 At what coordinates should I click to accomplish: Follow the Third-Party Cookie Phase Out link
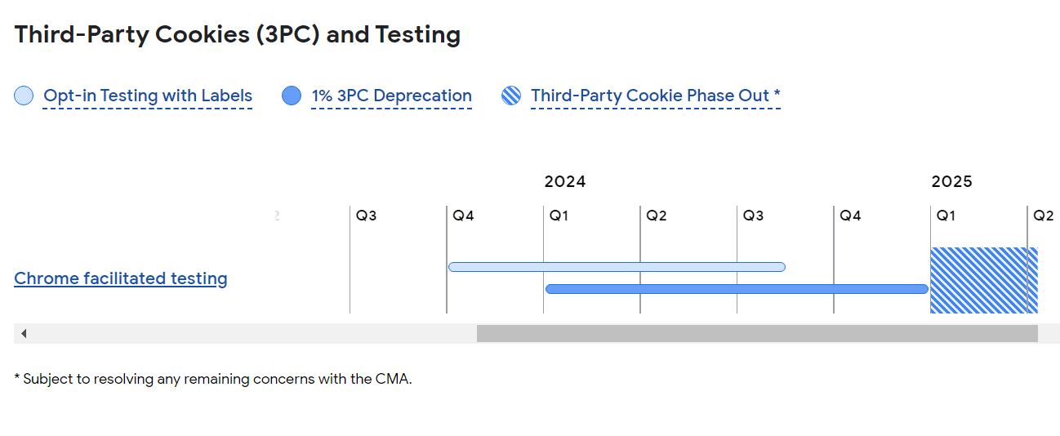coord(655,96)
